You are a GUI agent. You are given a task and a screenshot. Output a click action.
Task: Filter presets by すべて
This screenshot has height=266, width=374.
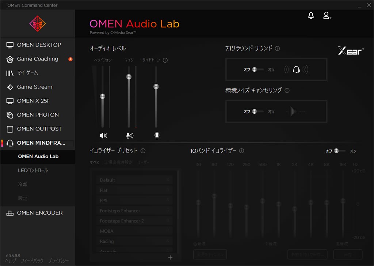pos(95,162)
